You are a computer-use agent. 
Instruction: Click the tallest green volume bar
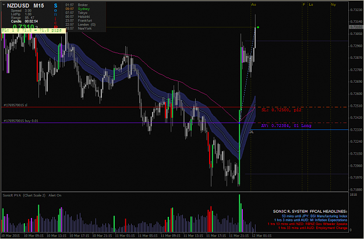[239, 213]
